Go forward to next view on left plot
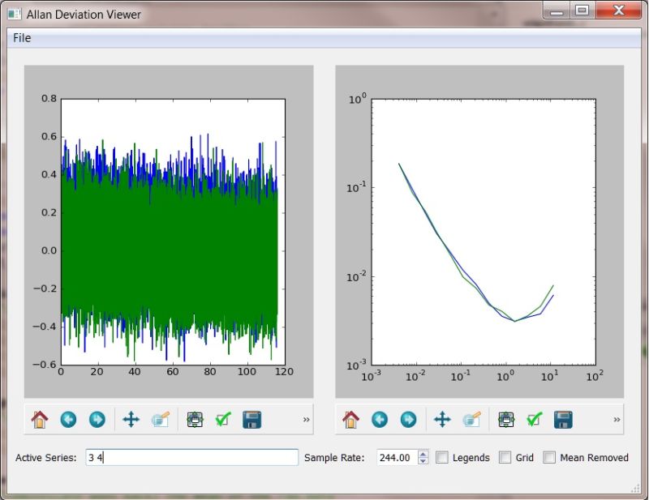 [97, 419]
